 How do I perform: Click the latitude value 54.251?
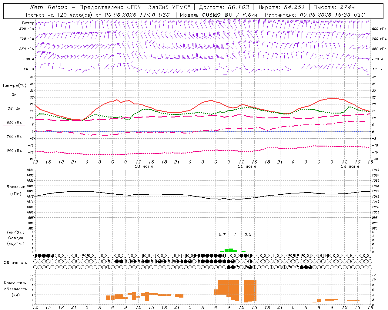[294, 7]
